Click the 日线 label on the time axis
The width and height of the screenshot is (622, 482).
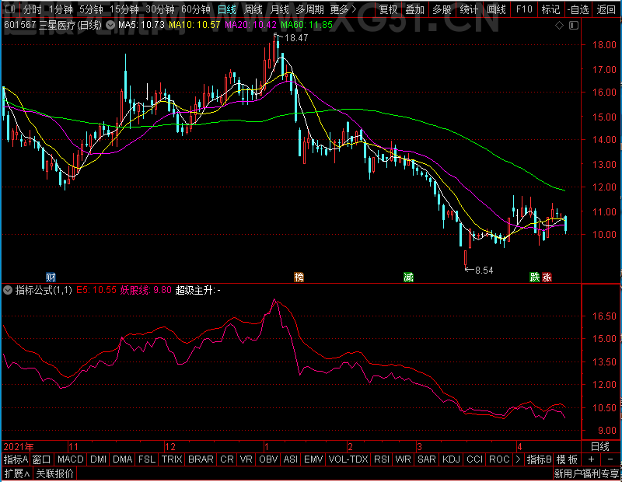(x=599, y=446)
